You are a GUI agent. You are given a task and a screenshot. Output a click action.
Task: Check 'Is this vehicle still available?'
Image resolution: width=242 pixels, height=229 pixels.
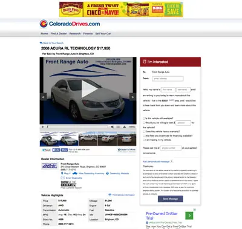(x=144, y=118)
